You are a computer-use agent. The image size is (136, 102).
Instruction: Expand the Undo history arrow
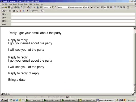(x=35, y=7)
